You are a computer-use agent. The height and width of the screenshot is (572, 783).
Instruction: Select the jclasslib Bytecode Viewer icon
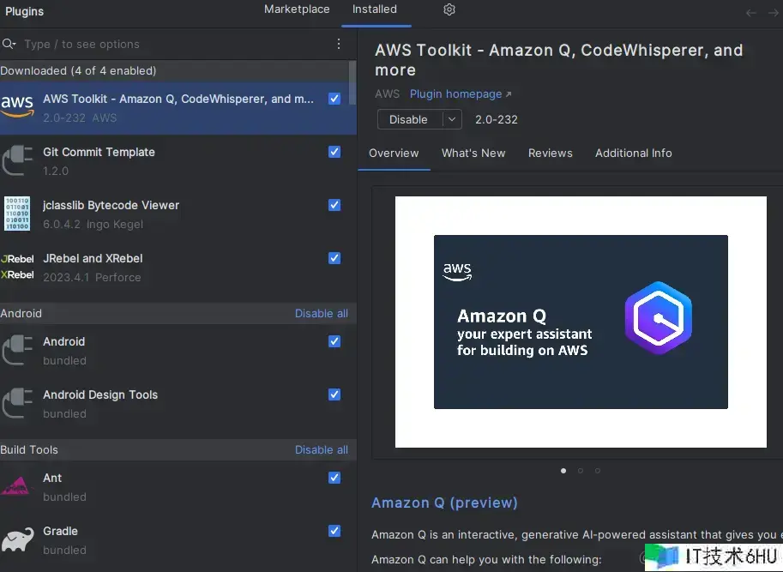click(x=17, y=214)
